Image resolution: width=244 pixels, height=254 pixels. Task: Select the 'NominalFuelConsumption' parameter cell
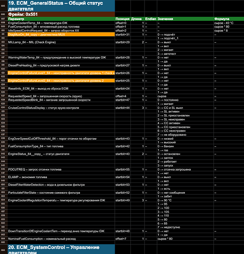61,239
